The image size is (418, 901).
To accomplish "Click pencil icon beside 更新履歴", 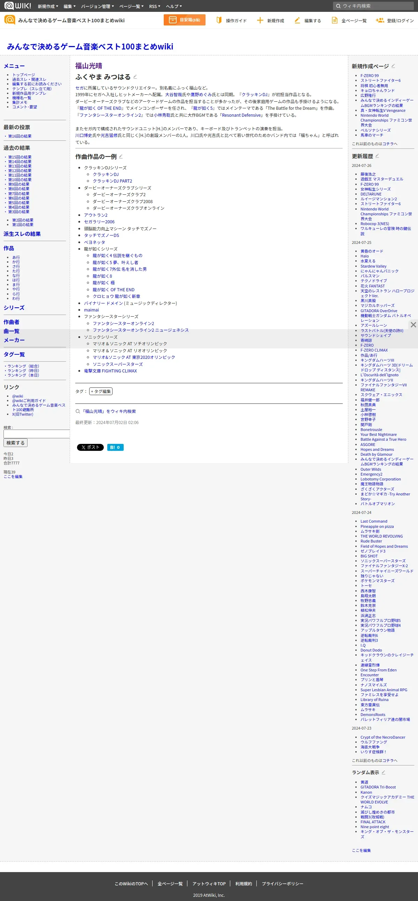I will coord(377,156).
